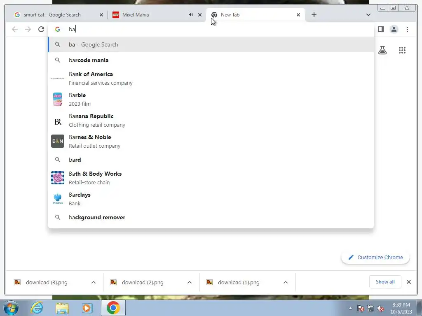Select the 'background remover' suggestion
This screenshot has width=422, height=316.
pyautogui.click(x=211, y=217)
